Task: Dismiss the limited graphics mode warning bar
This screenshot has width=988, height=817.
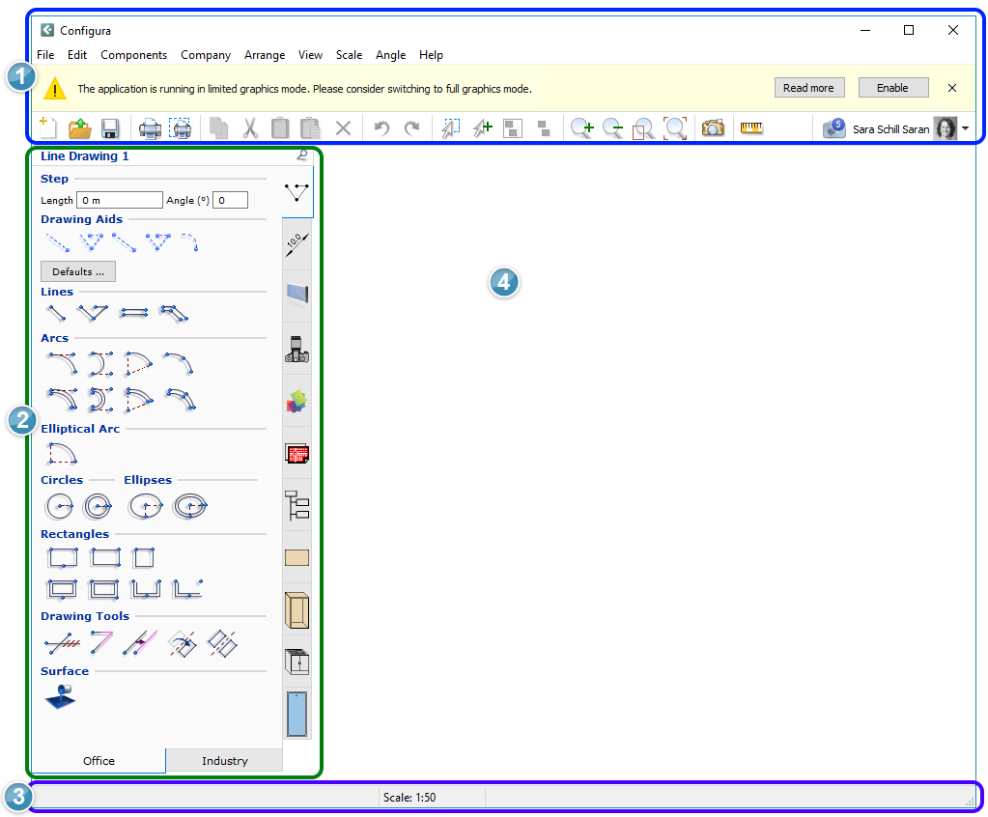Action: [x=952, y=88]
